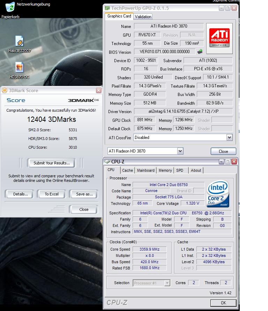Viewport: 268px width, 311px height.
Task: Click CPU Score value 3010
Action: click(73, 147)
